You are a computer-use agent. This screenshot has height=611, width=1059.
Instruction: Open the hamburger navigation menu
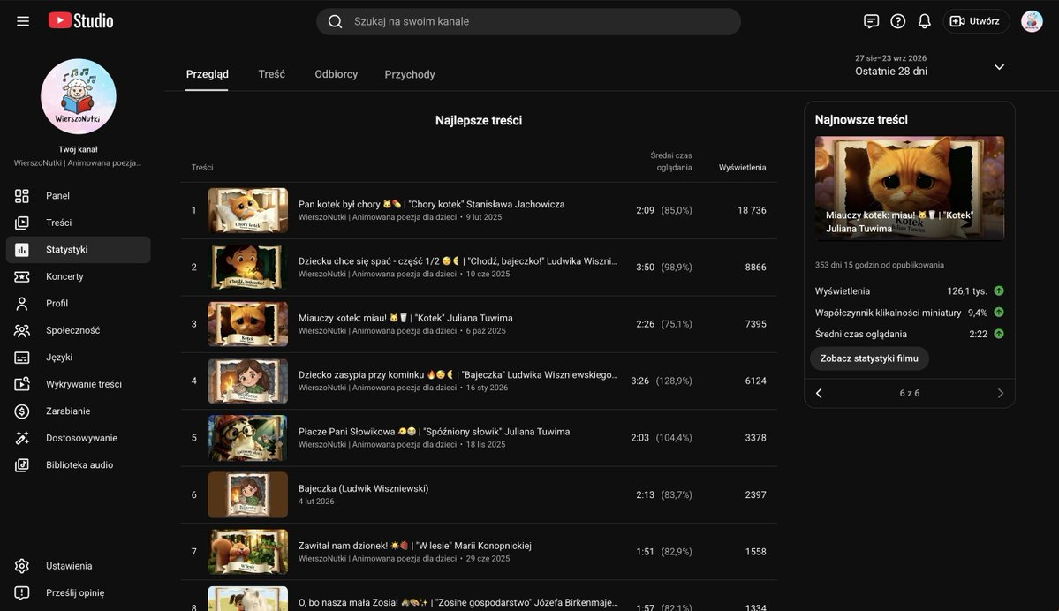click(x=23, y=21)
